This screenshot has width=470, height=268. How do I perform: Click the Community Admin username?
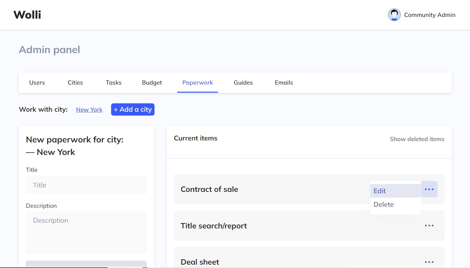(430, 15)
